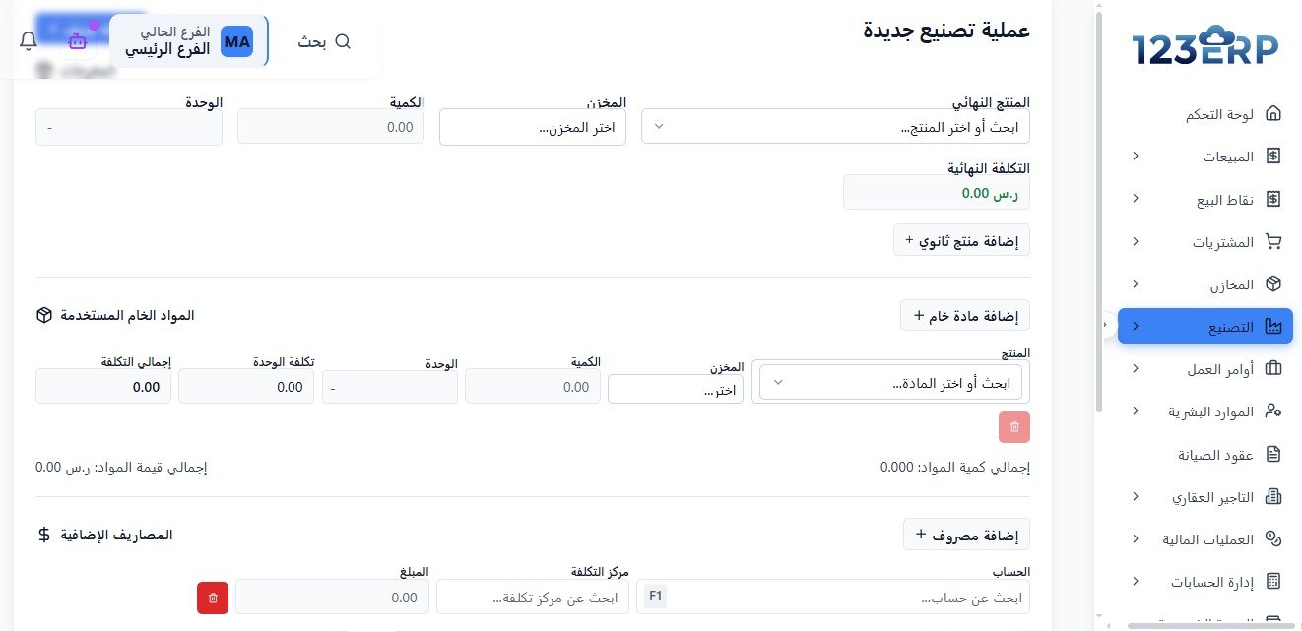Delete the raw material row via trash icon

tap(1014, 426)
